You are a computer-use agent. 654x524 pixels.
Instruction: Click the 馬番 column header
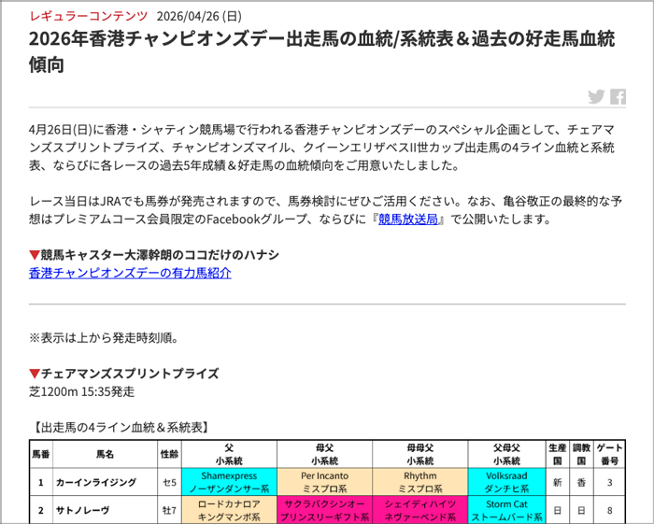point(41,454)
